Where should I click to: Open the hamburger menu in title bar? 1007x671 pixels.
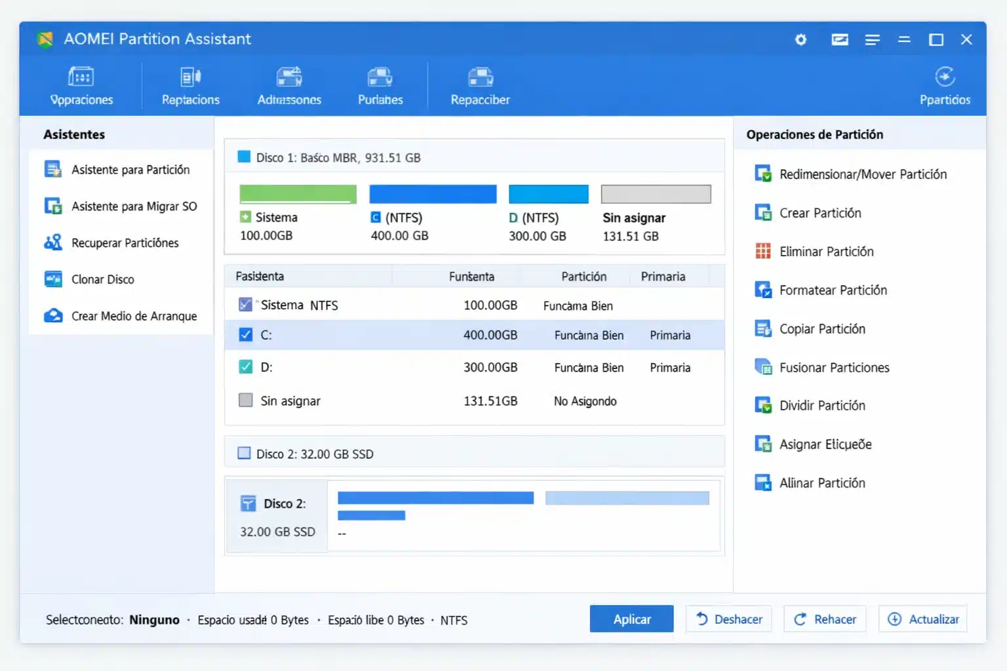point(872,39)
